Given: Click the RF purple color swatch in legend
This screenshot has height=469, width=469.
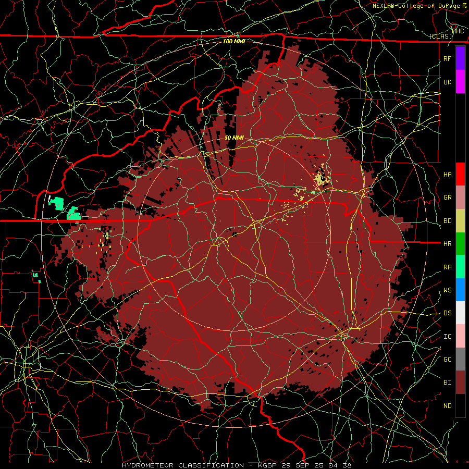Looking at the screenshot, I should point(460,58).
